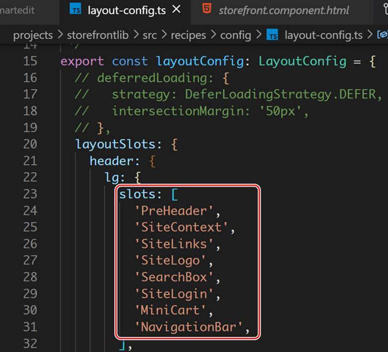The width and height of the screenshot is (388, 352).
Task: Click the 'SiteLogo' string
Action: pyautogui.click(x=170, y=261)
